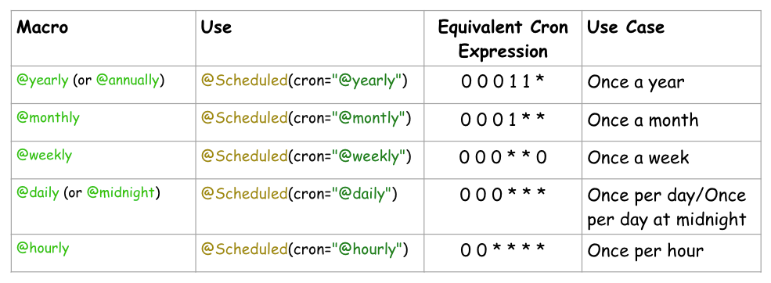
Task: Click the Use column header
Action: [216, 27]
